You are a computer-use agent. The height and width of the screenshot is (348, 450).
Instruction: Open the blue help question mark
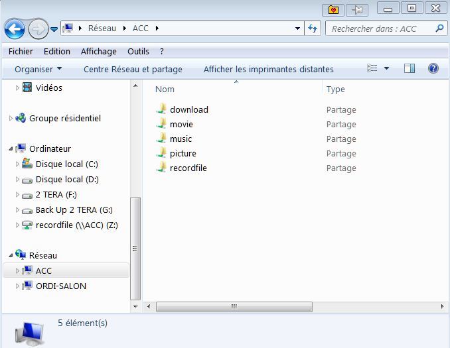coord(433,68)
